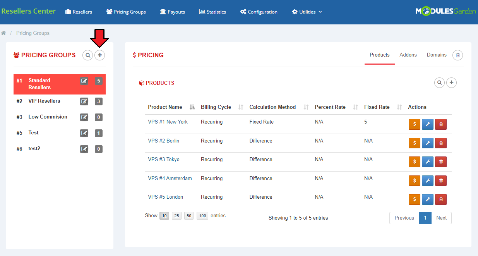Screen dimensions: 478x256
Task: Search pricing groups with magnifier icon
Action: click(x=88, y=55)
